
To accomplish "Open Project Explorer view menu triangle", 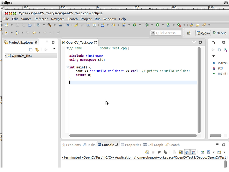I will pos(54,49).
